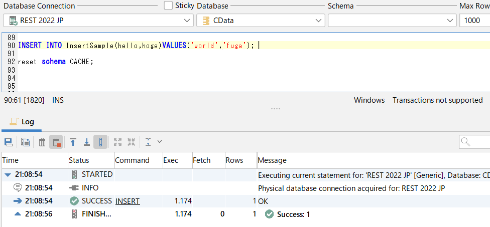The width and height of the screenshot is (490, 227).
Task: Click the log detail level icon
Action: tap(149, 142)
